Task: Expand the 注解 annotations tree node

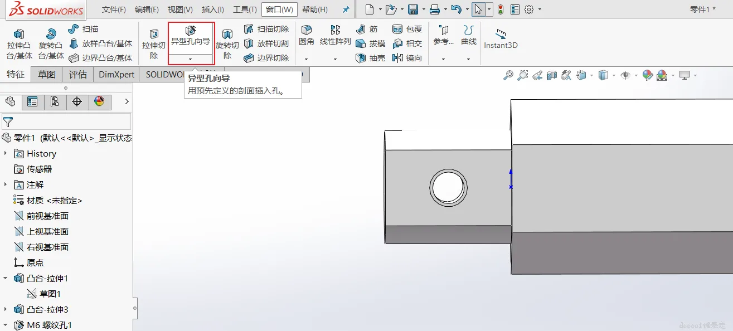Action: tap(6, 184)
